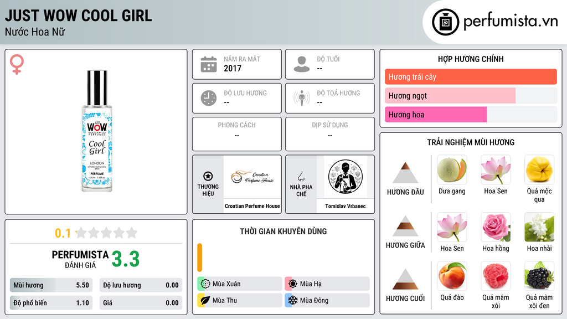Click the Độ phổ biến score bar
The image size is (567, 319).
pyautogui.click(x=51, y=303)
